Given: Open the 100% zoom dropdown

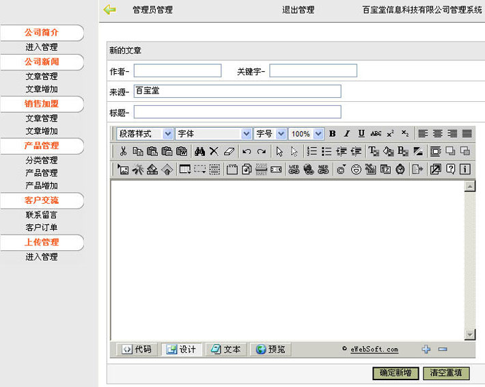Looking at the screenshot, I should [306, 134].
